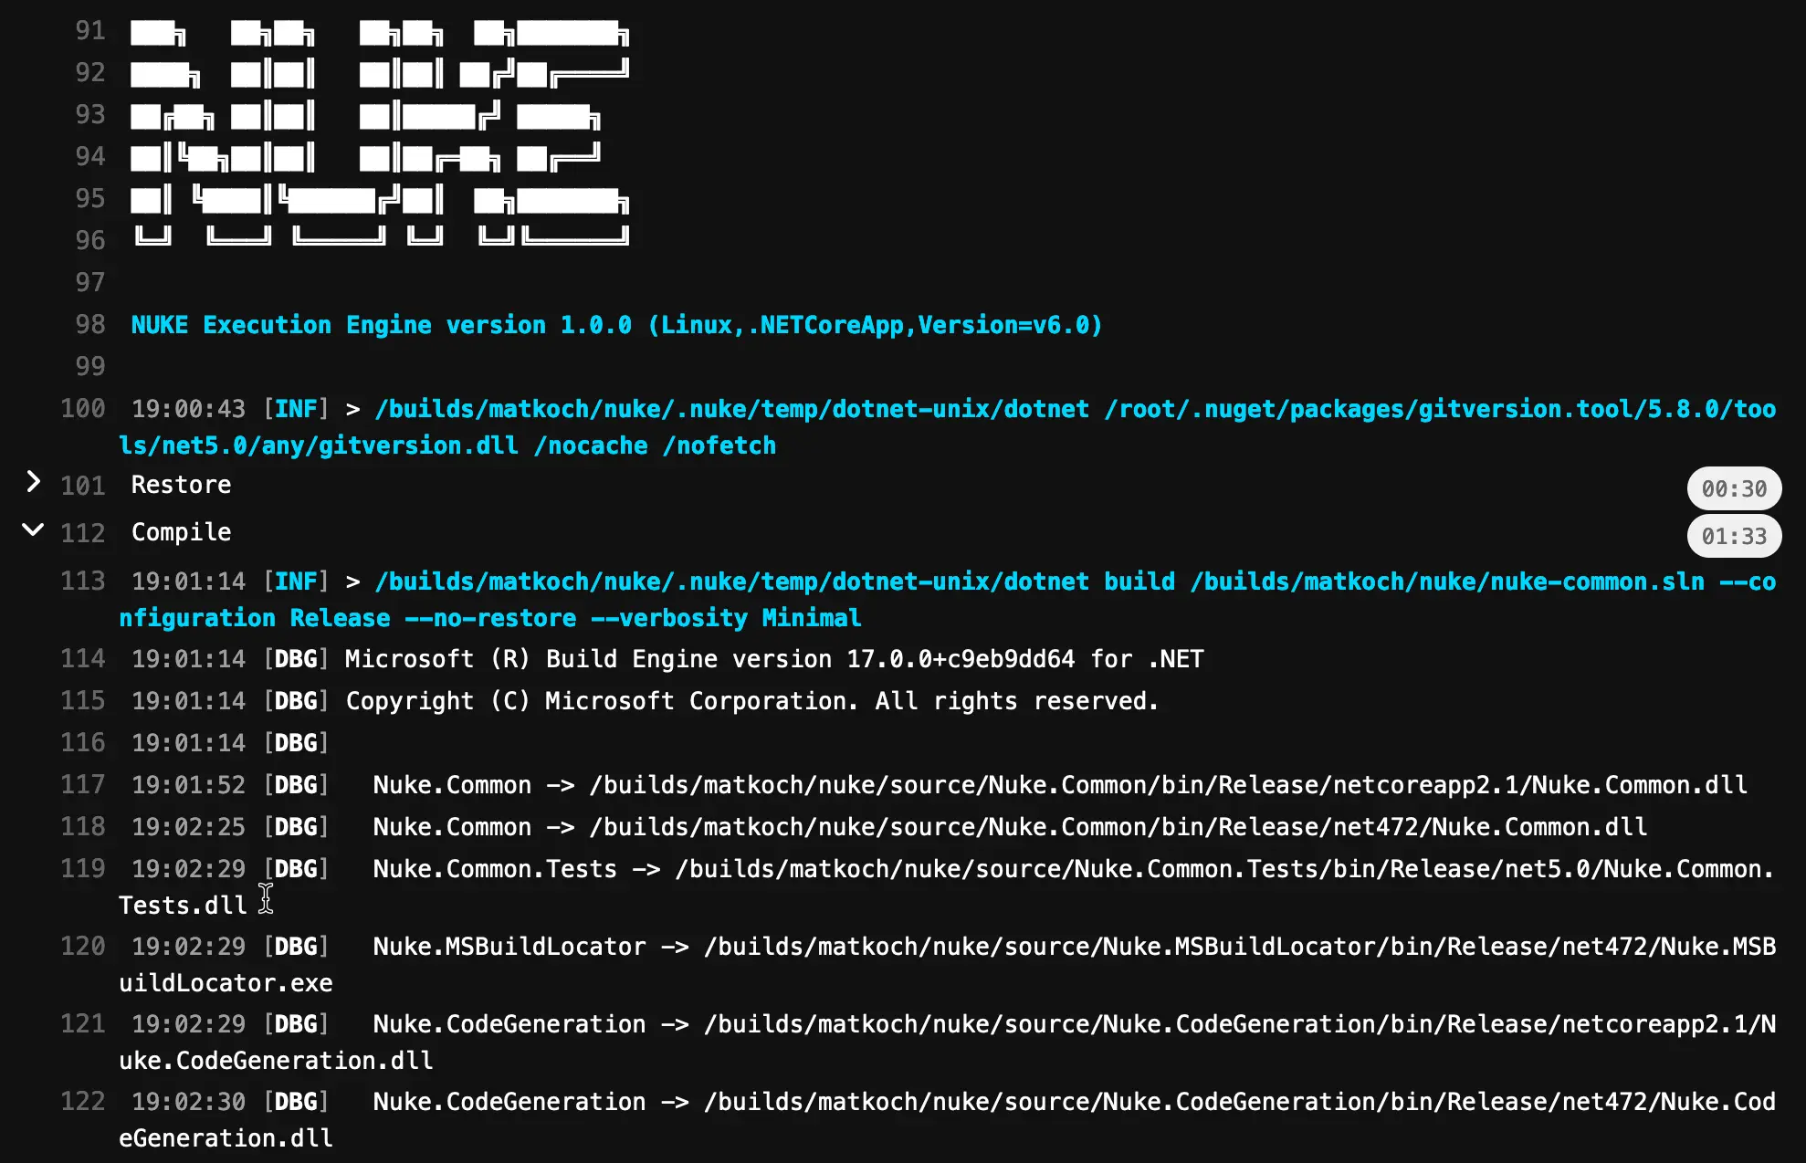The image size is (1806, 1163).
Task: Open line number 117 link
Action: point(82,785)
